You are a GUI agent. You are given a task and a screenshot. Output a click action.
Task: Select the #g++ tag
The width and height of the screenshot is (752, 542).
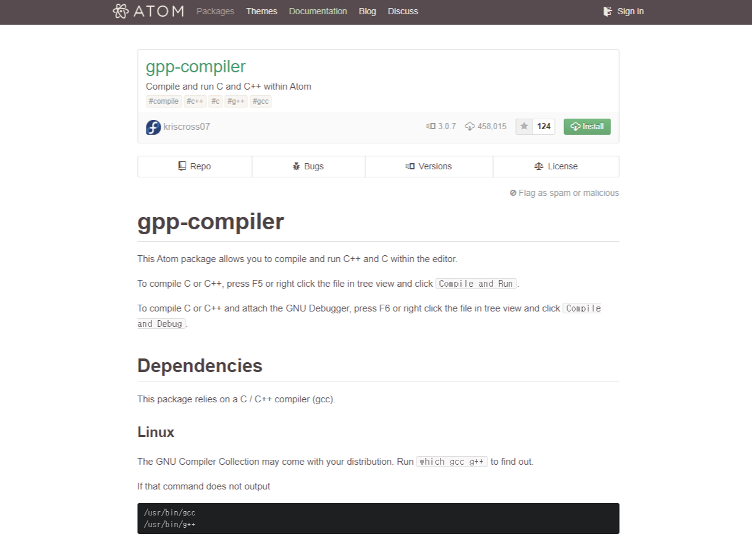(x=236, y=101)
